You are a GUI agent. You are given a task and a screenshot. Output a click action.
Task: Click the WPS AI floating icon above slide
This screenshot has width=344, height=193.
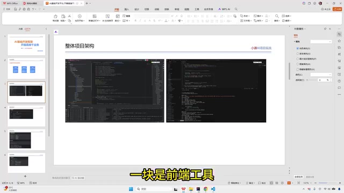pyautogui.click(x=56, y=32)
